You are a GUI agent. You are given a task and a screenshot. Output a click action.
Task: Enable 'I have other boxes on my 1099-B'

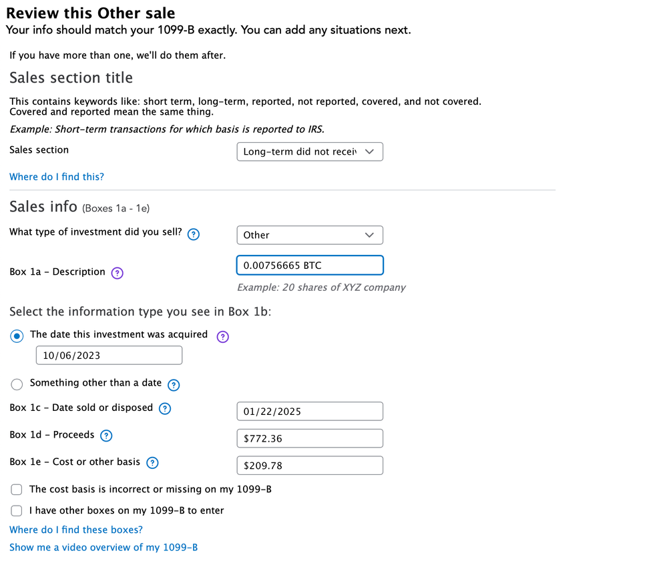(17, 511)
